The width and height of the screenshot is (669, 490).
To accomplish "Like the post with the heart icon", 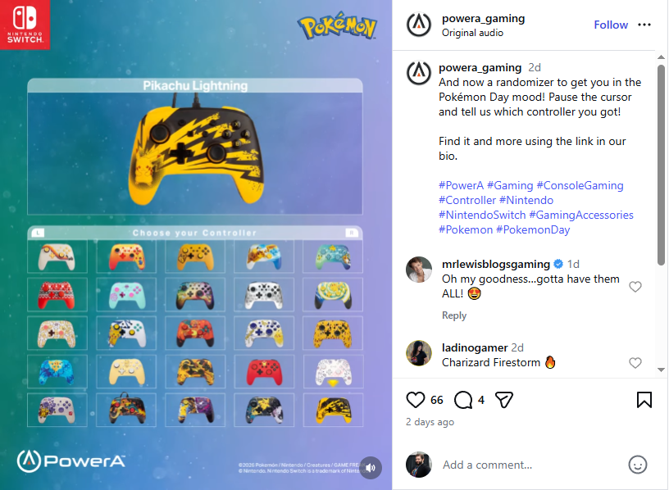I will click(415, 400).
